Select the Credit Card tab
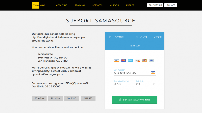Image resolution: width=202 pixels, height=113 pixels. 134,46
